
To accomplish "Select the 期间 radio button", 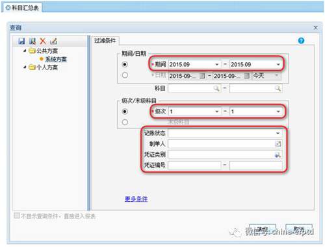I will coord(125,64).
